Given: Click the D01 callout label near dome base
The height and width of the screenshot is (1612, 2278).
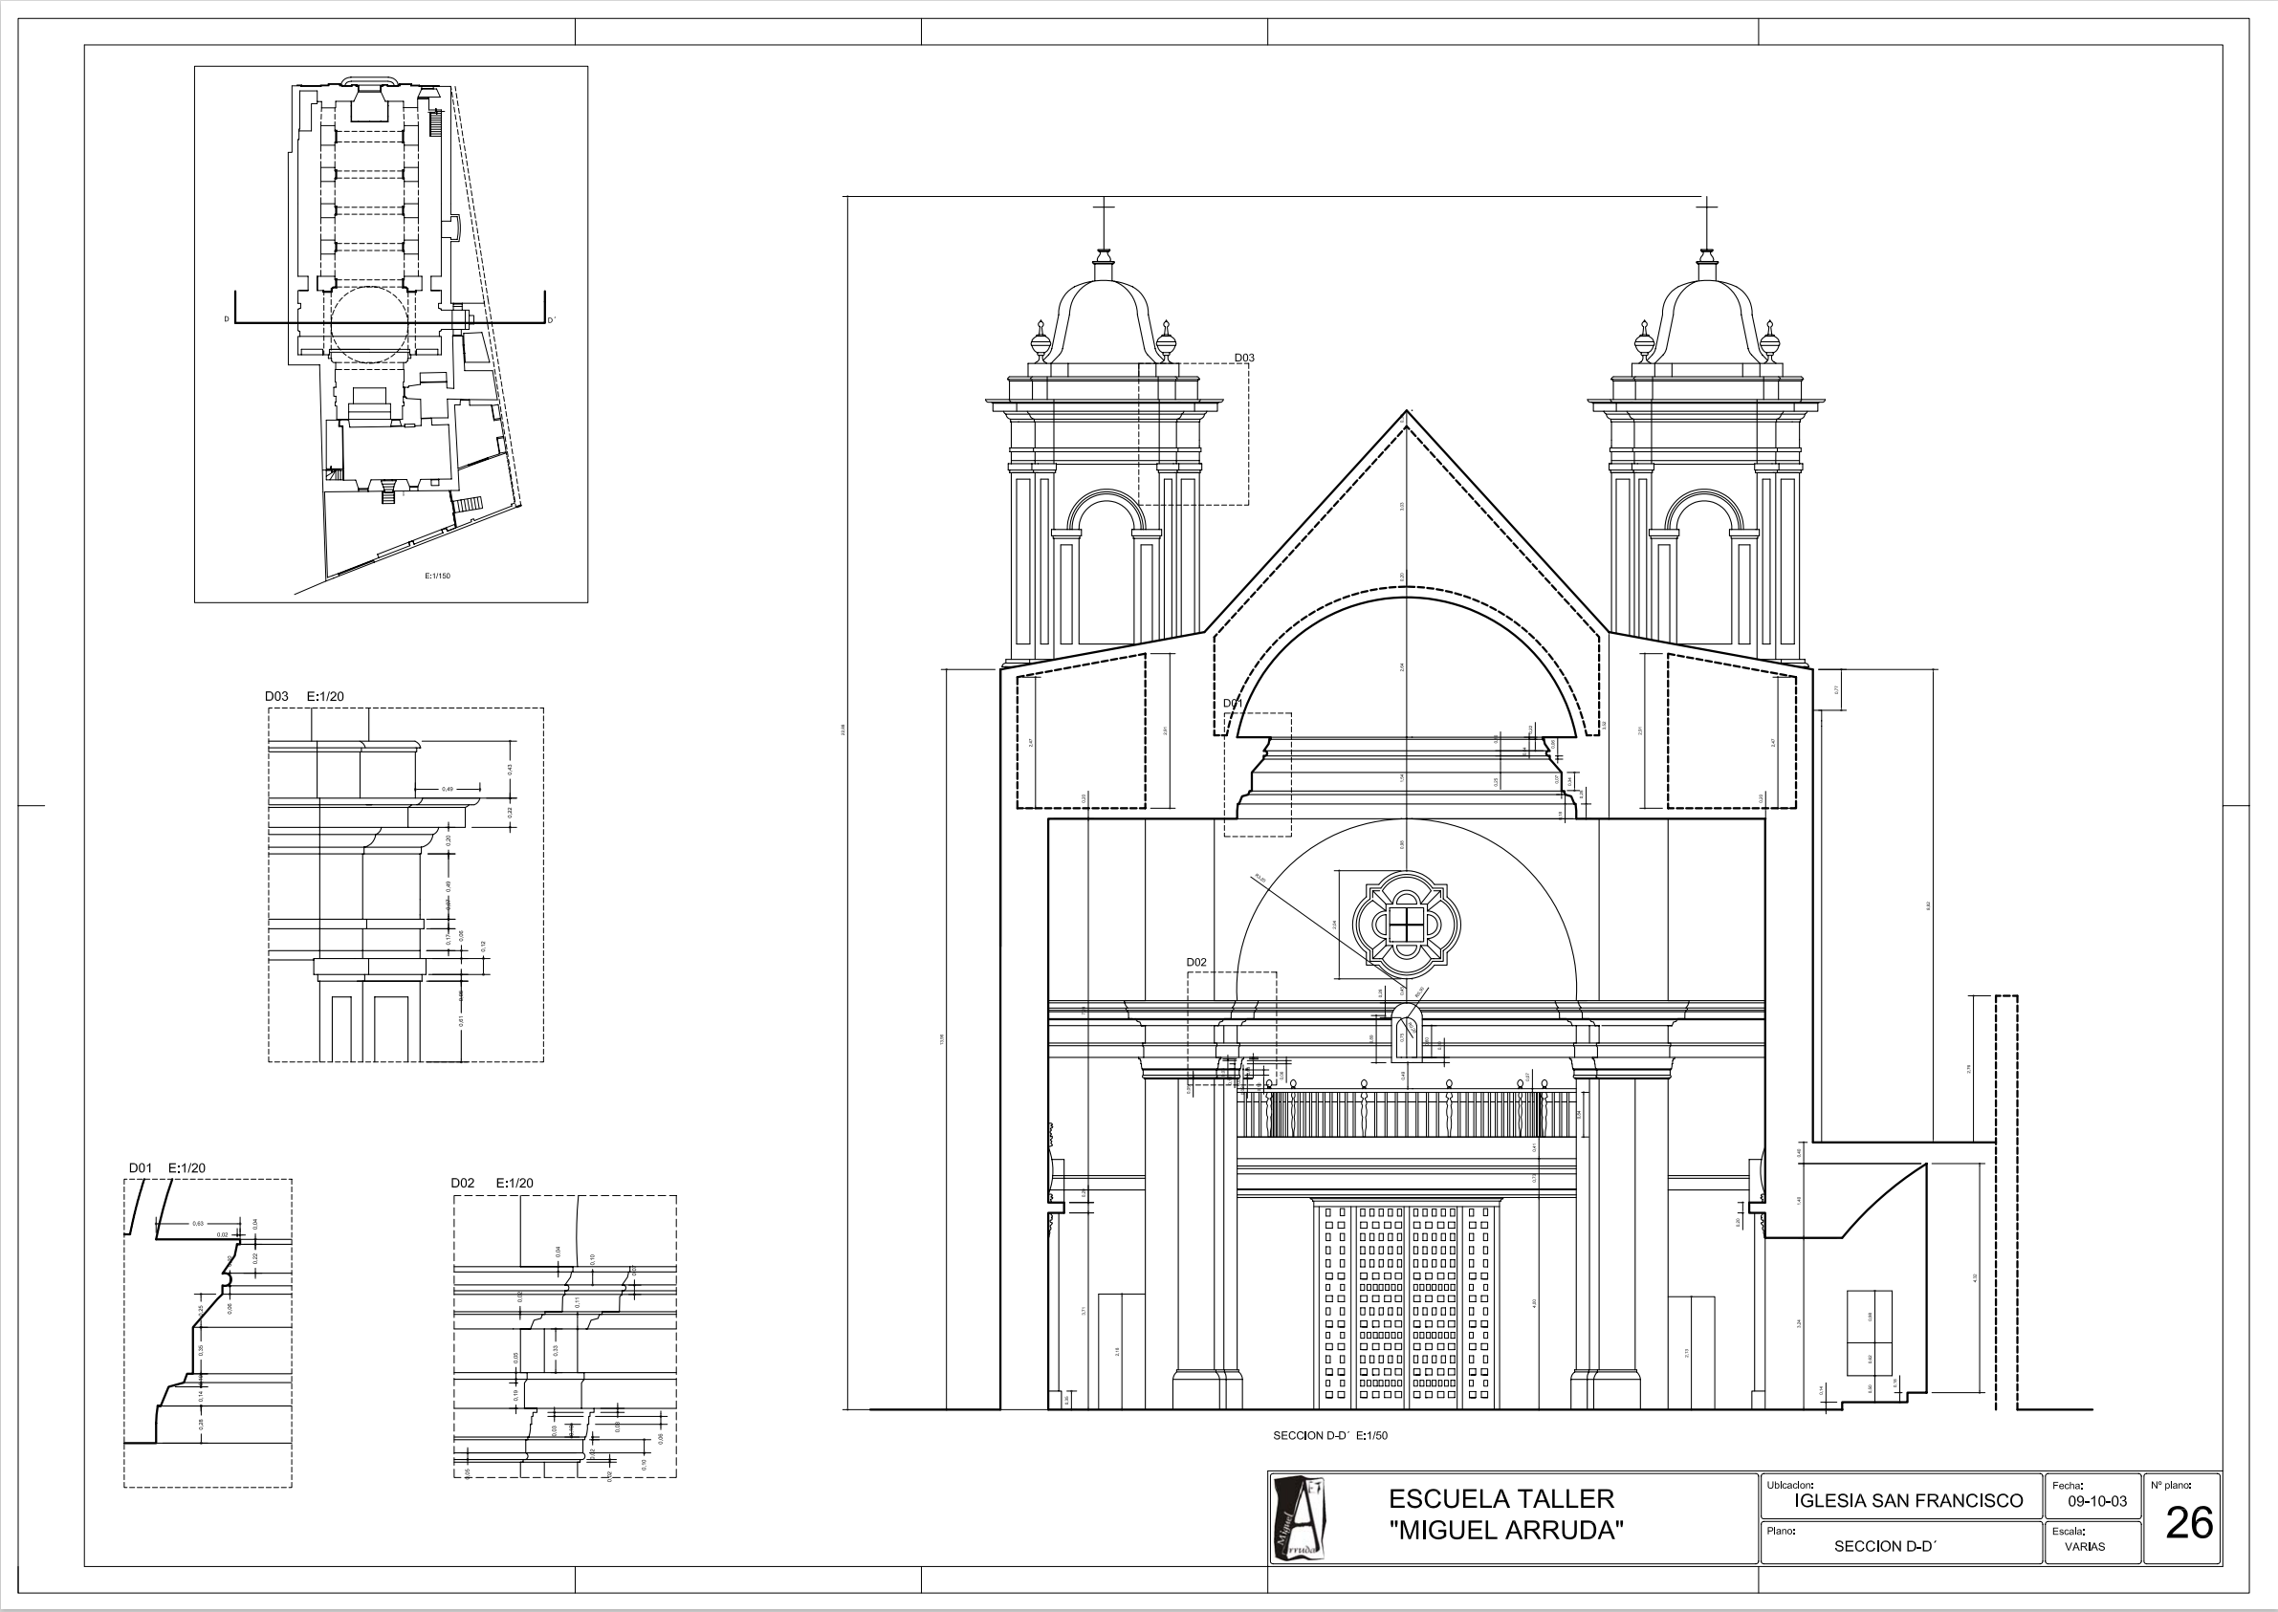Looking at the screenshot, I should coord(1232,703).
